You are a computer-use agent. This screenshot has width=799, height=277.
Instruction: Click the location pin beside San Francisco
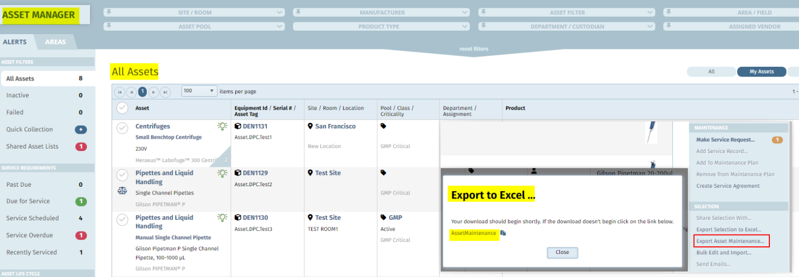[x=310, y=126]
